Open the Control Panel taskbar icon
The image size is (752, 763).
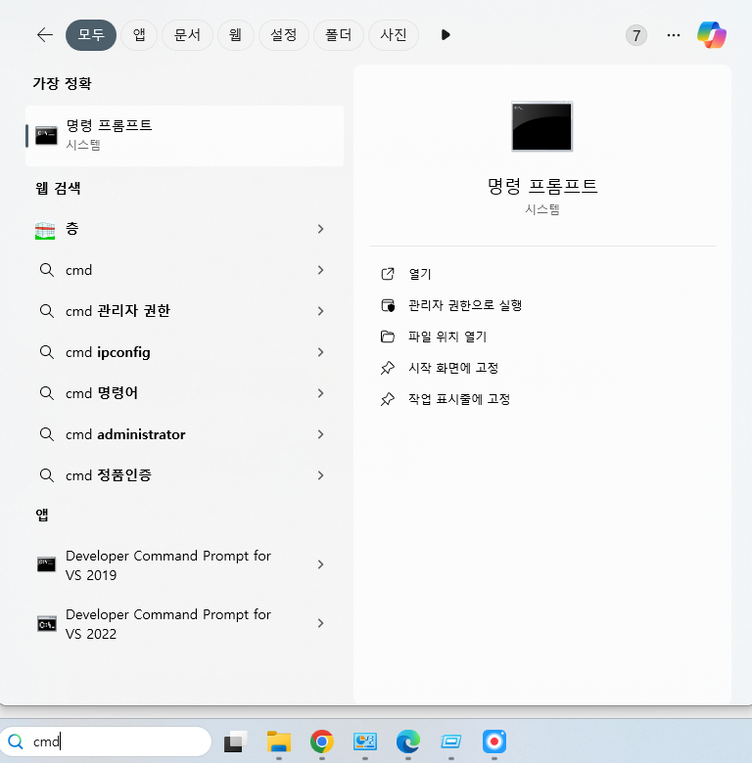click(365, 741)
